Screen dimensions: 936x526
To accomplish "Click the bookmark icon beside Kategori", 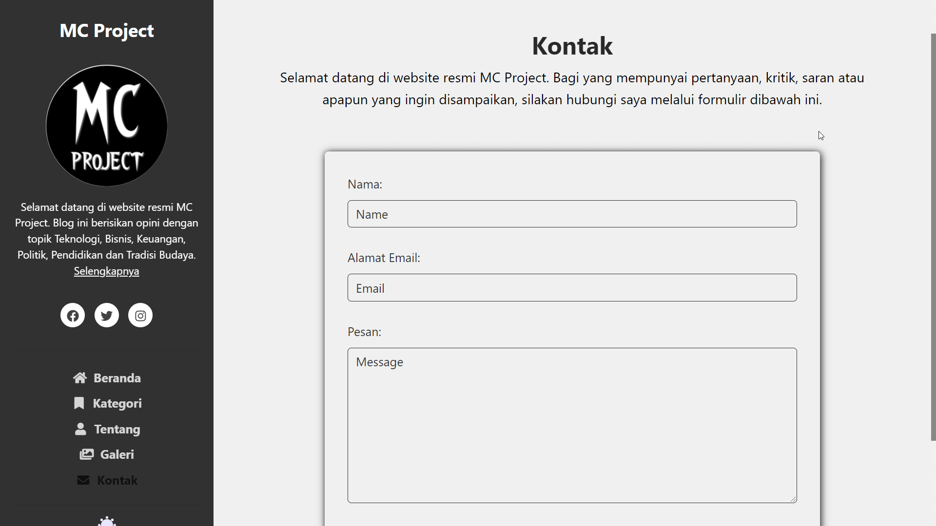I will tap(79, 403).
